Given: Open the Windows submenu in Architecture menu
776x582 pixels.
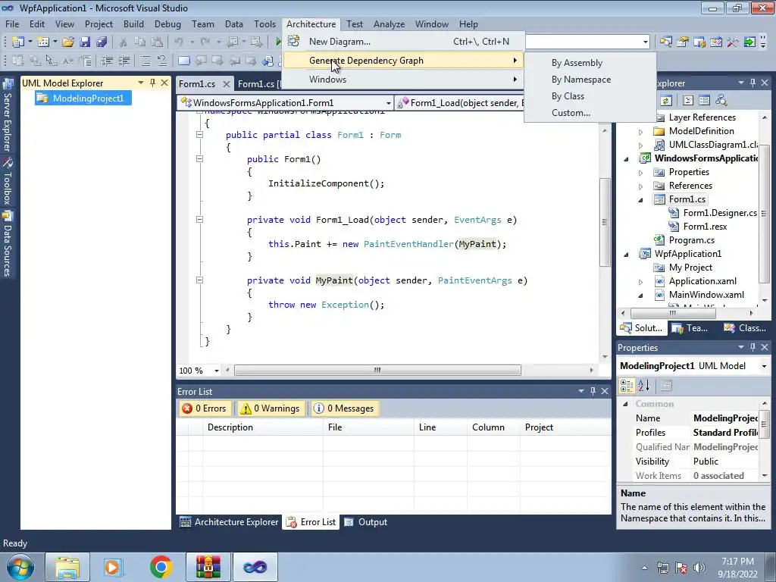Looking at the screenshot, I should [x=402, y=79].
